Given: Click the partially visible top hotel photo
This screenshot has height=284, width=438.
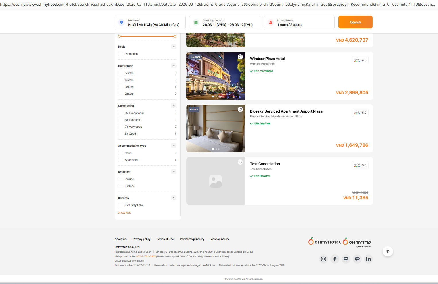Looking at the screenshot, I should (216, 40).
